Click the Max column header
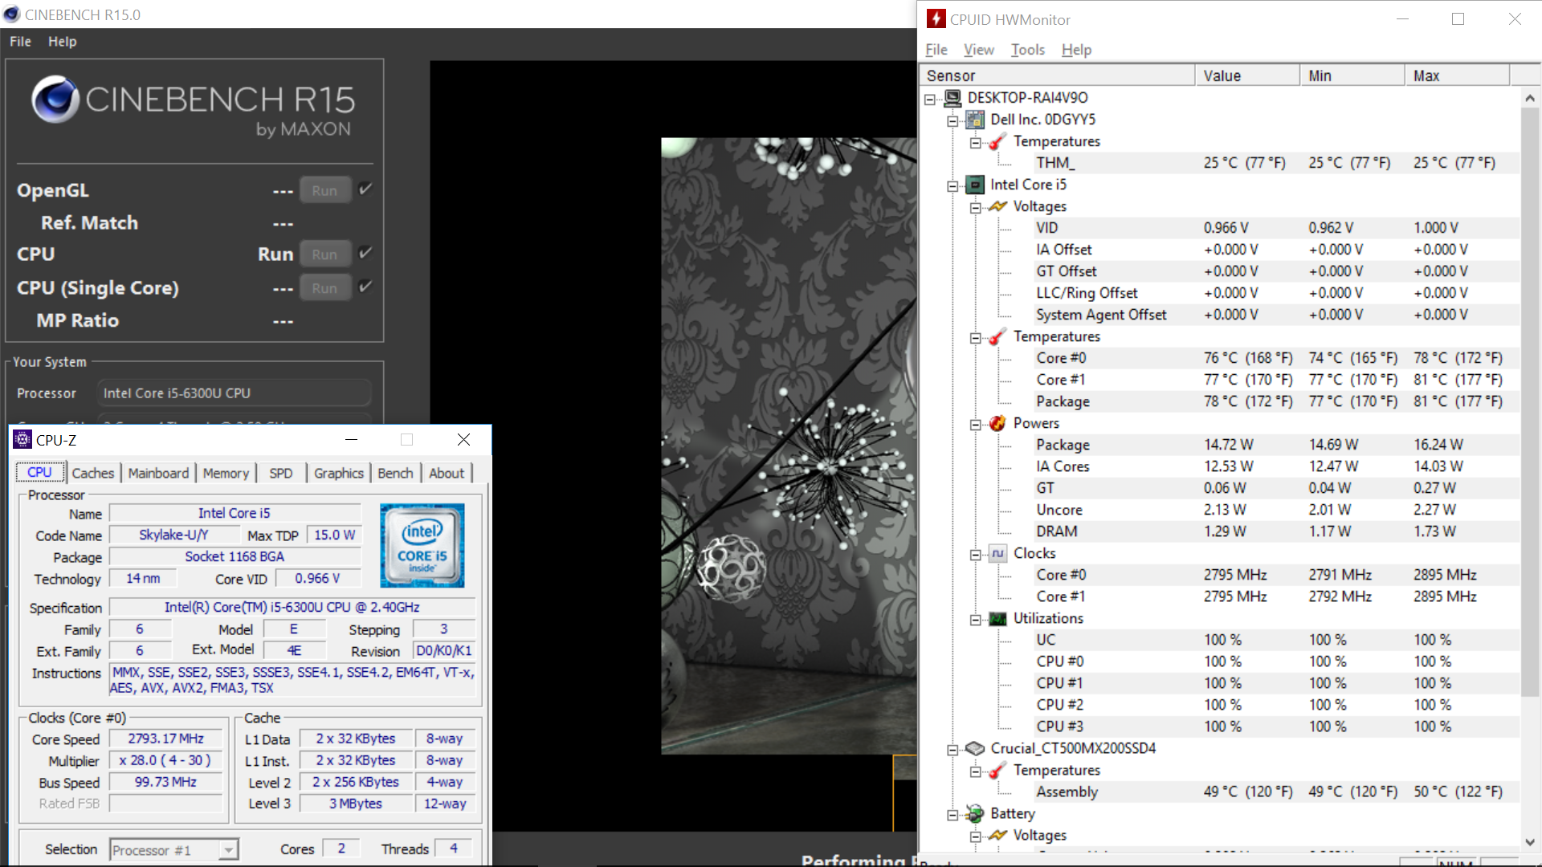 click(x=1457, y=75)
